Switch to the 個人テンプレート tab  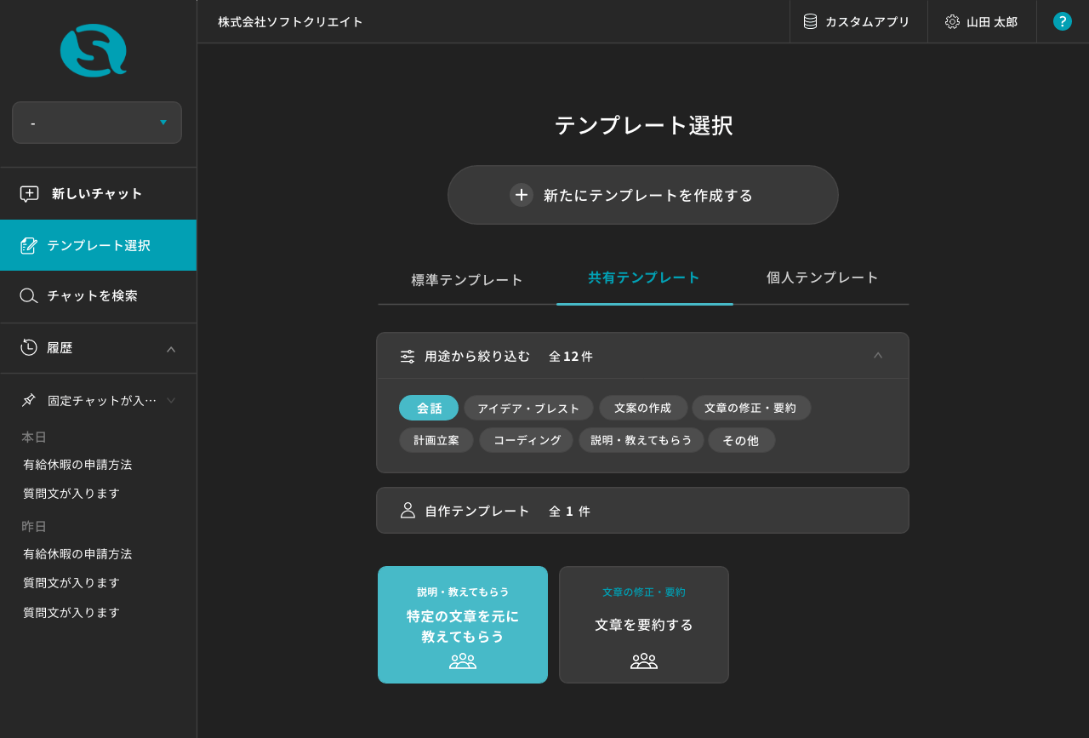click(x=822, y=277)
